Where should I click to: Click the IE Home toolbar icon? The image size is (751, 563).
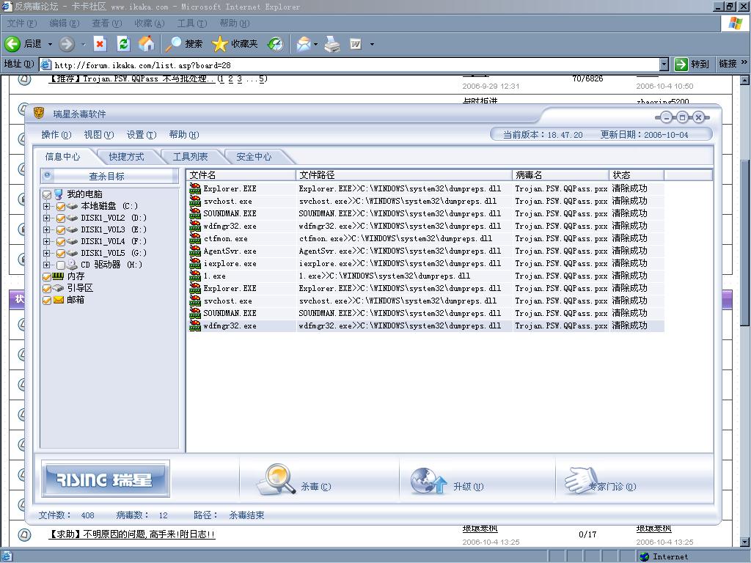(x=147, y=44)
